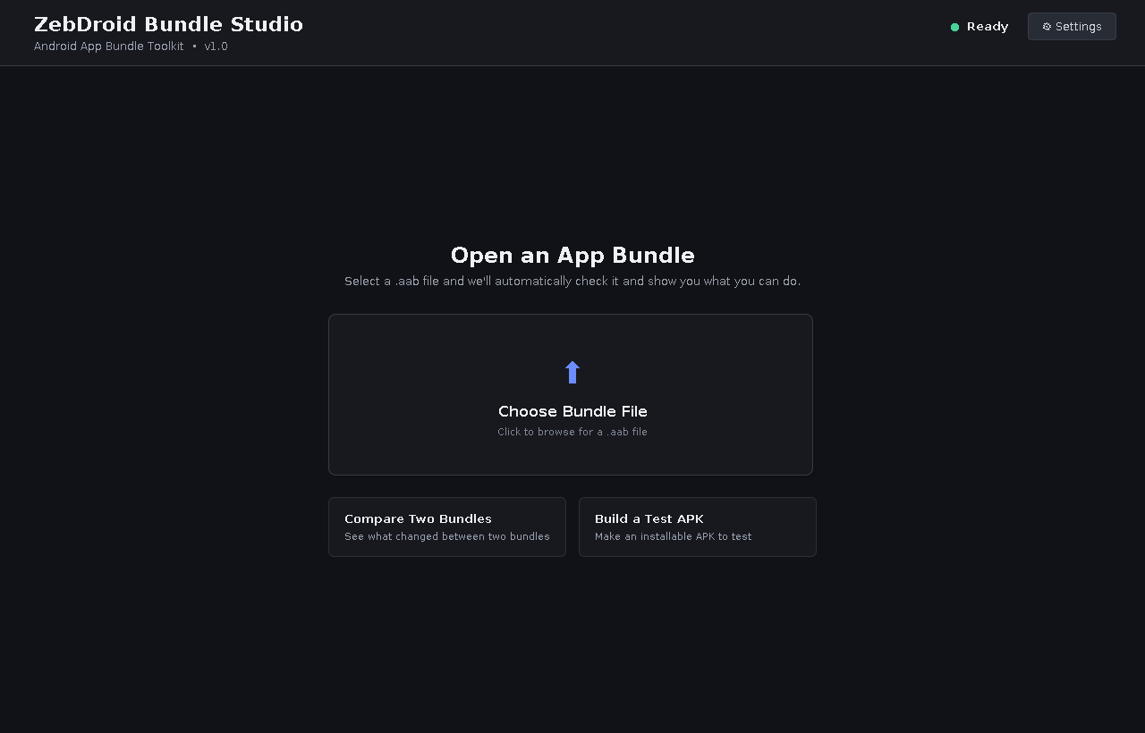
Task: Click the "Select a .aab file" description text
Action: point(572,281)
